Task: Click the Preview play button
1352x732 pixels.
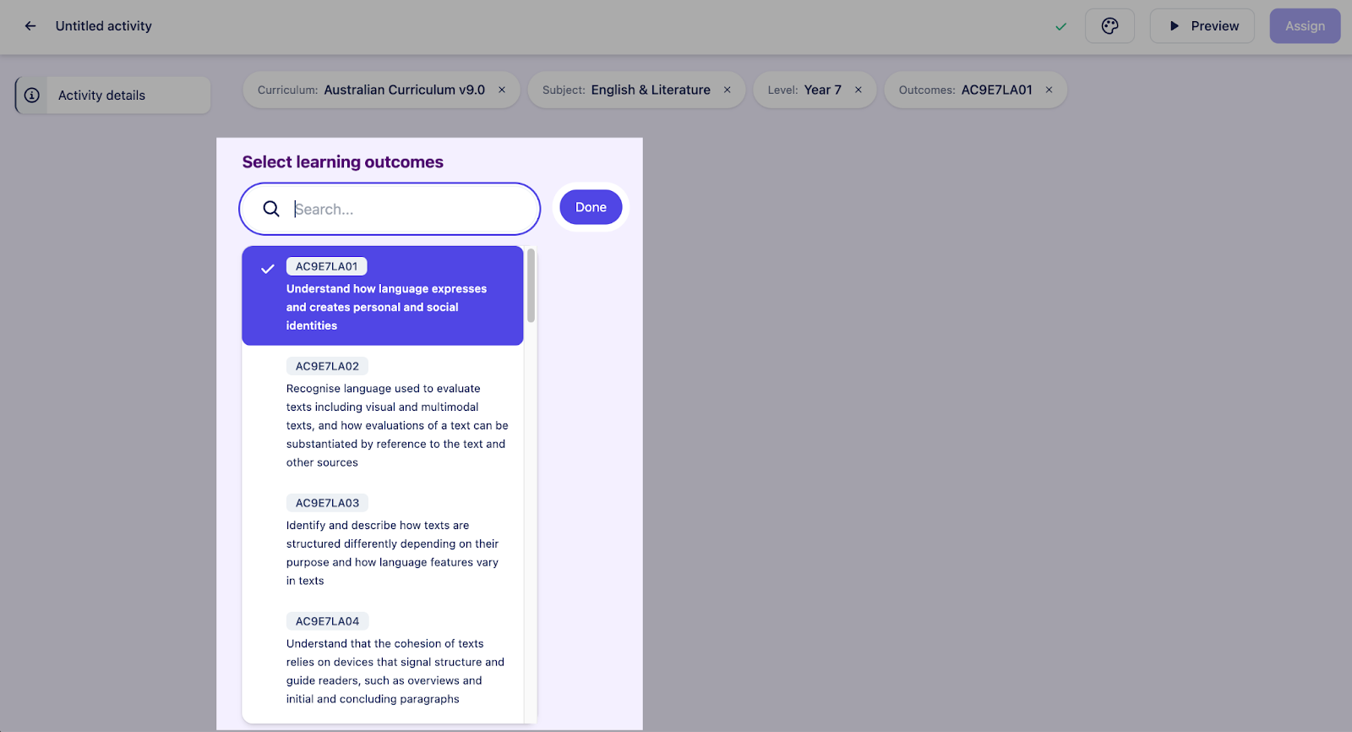Action: coord(1202,26)
